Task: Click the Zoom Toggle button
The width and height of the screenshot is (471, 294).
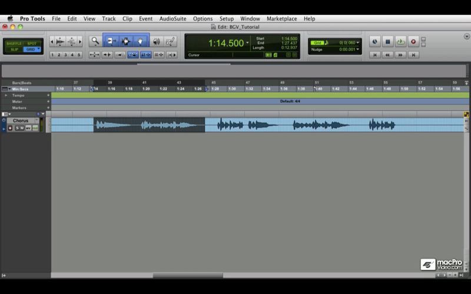Action: (94, 55)
